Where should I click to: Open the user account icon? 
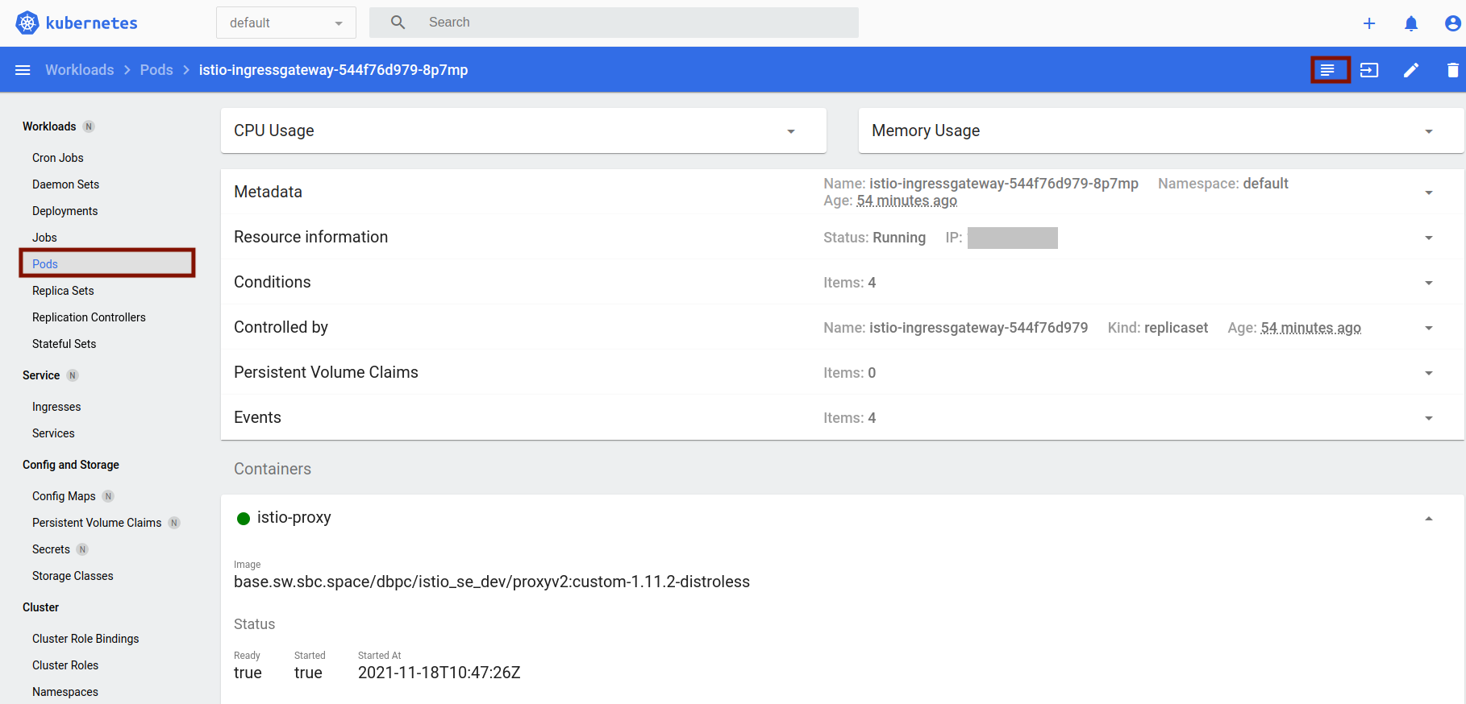pyautogui.click(x=1452, y=23)
